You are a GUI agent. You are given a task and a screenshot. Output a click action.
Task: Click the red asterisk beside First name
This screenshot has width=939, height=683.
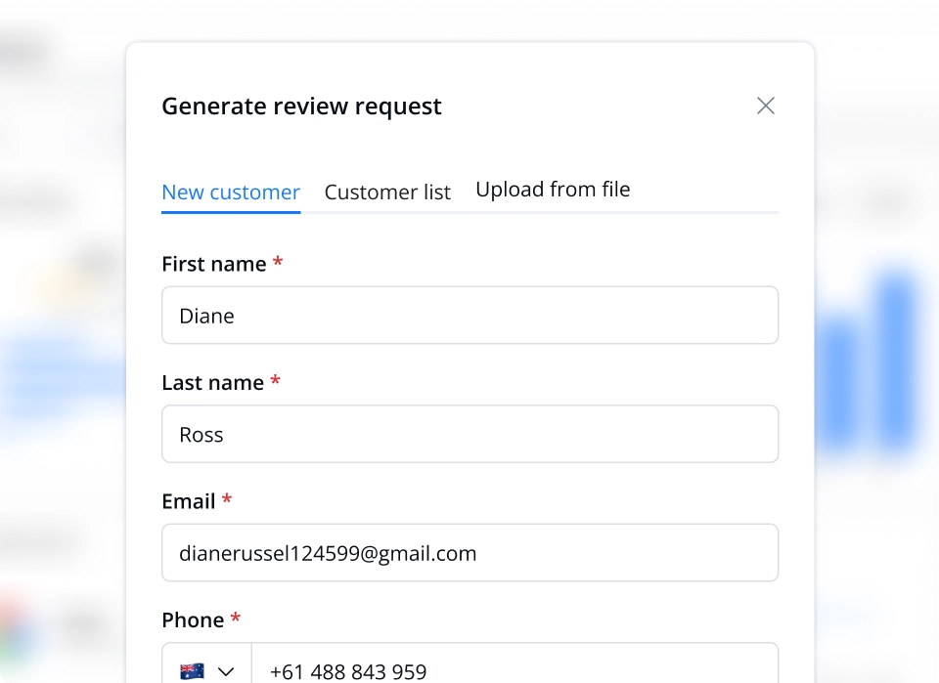277,261
